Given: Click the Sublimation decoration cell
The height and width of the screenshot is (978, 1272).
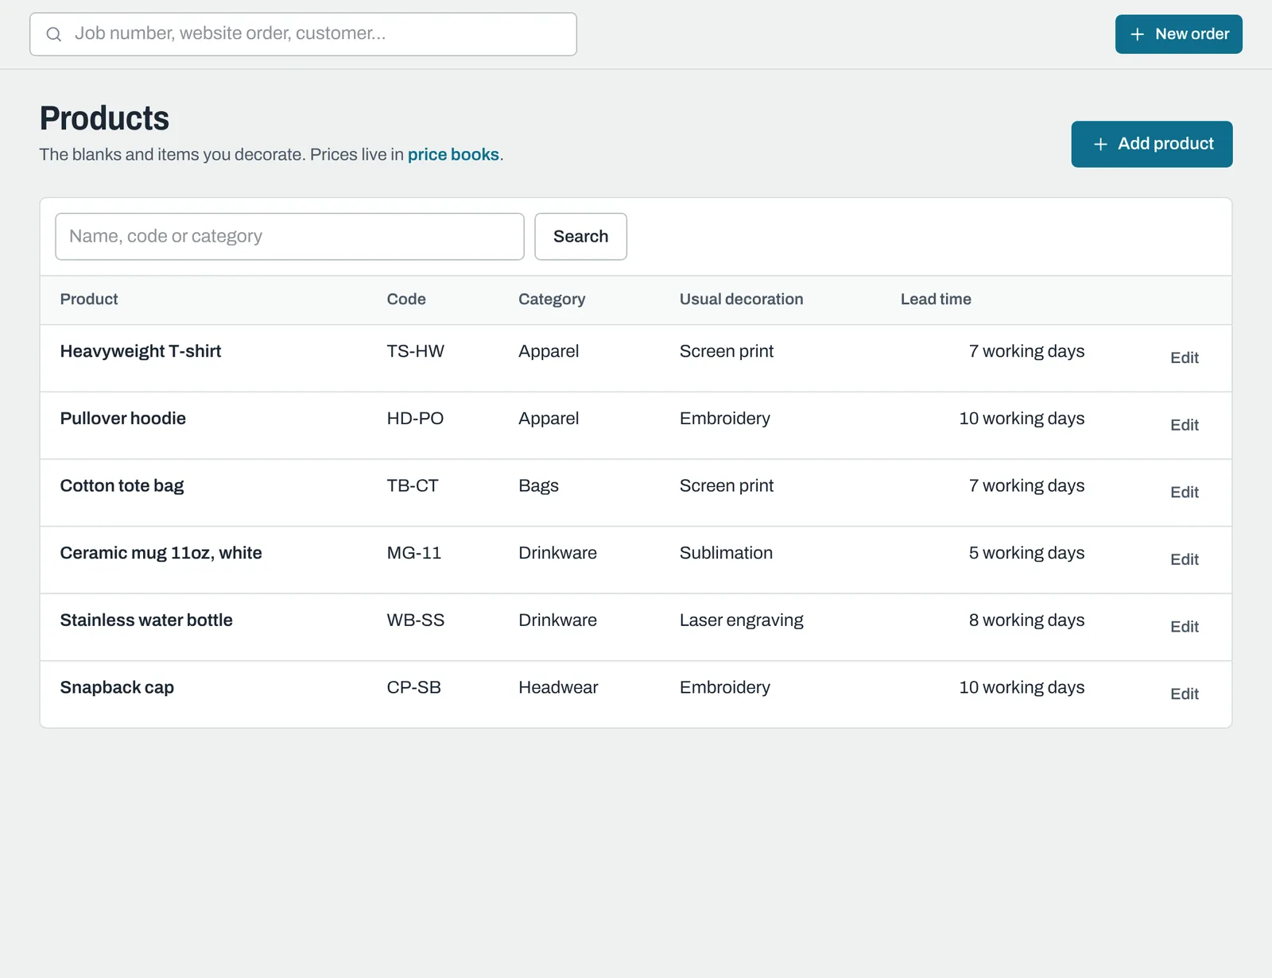Looking at the screenshot, I should 726,553.
